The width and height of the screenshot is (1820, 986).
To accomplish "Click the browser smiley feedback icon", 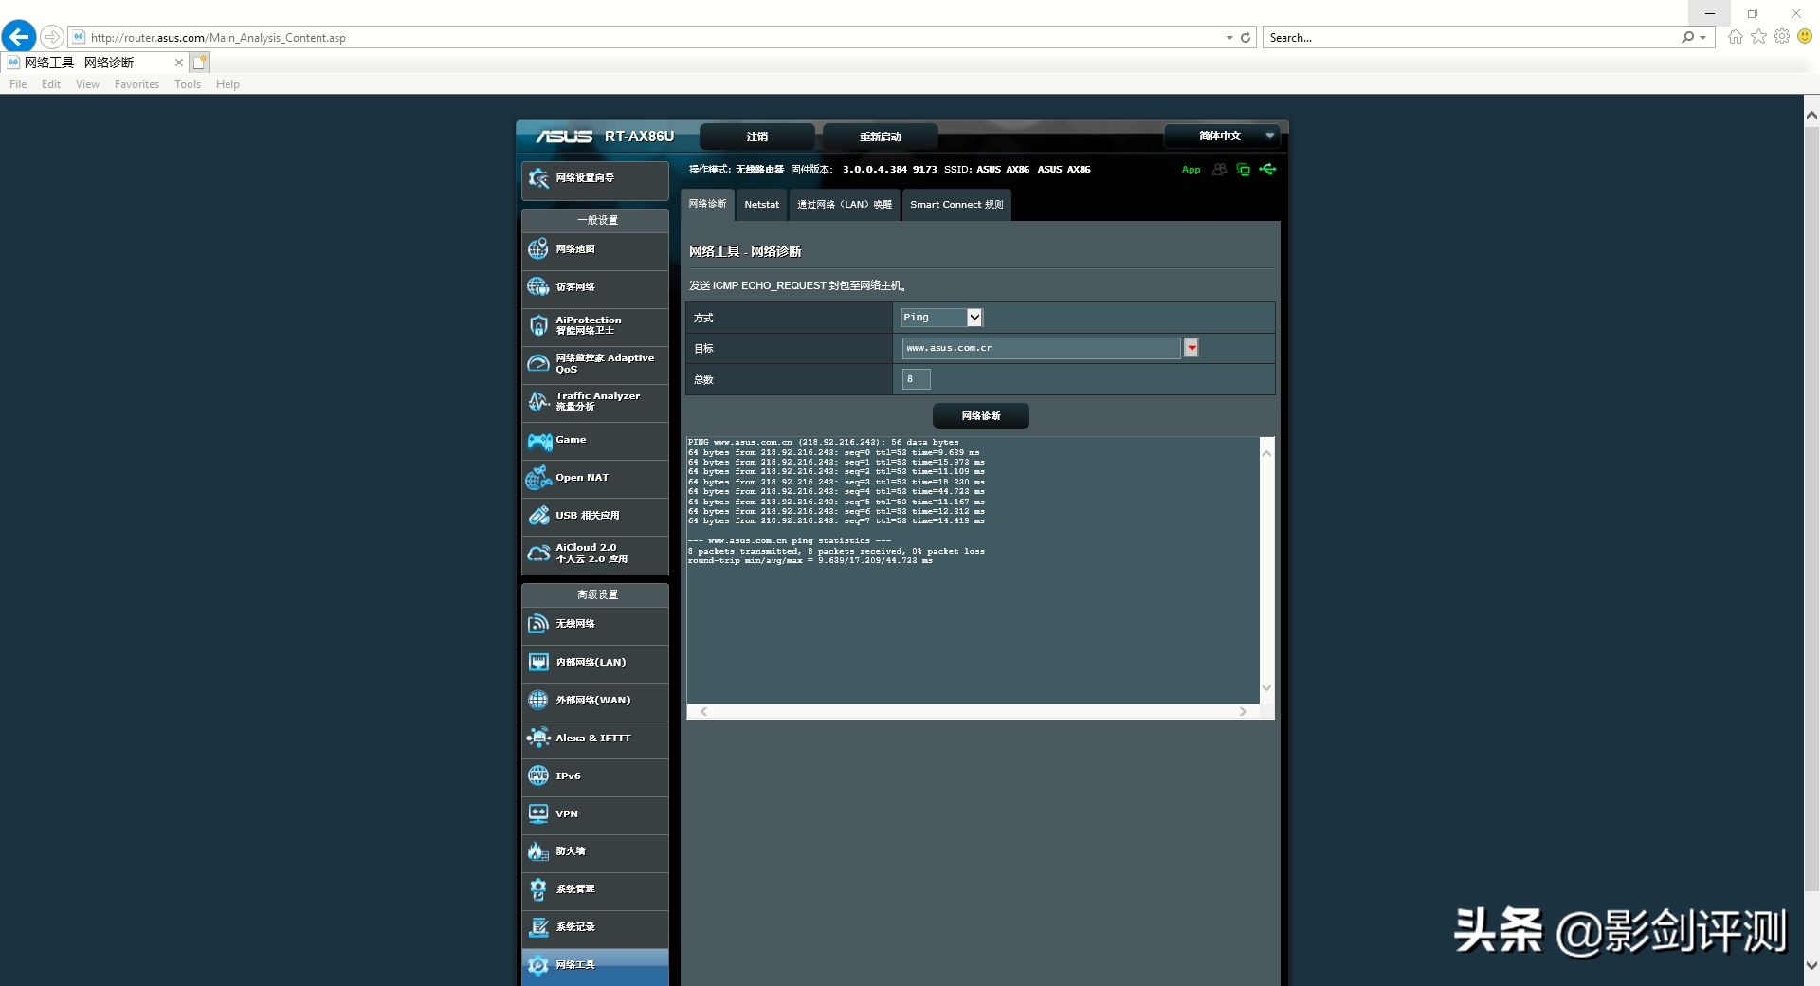I will point(1805,37).
